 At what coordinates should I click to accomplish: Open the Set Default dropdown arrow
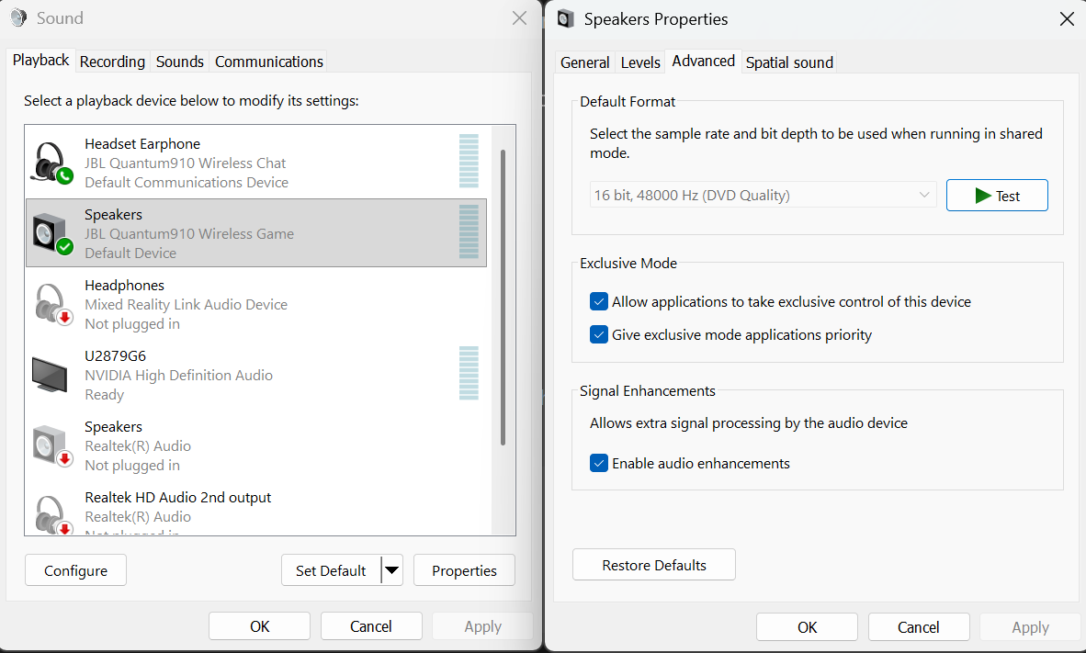click(x=393, y=569)
